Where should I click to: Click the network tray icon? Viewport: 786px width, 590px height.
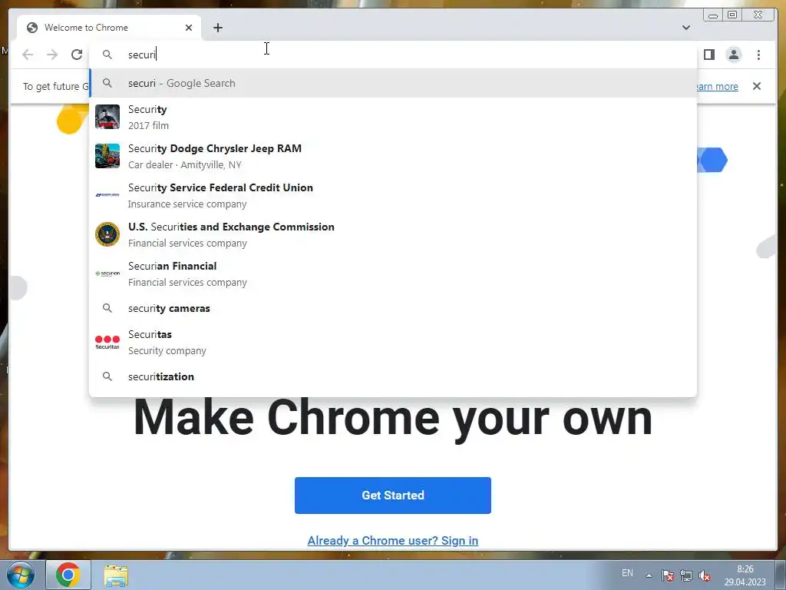click(x=685, y=575)
